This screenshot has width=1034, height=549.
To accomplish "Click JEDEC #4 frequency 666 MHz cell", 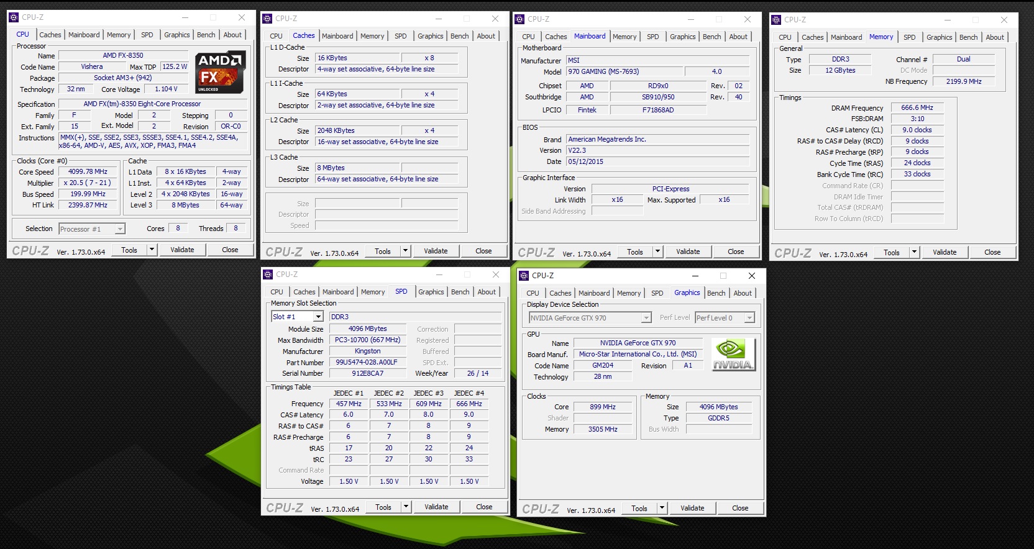I will [x=469, y=404].
